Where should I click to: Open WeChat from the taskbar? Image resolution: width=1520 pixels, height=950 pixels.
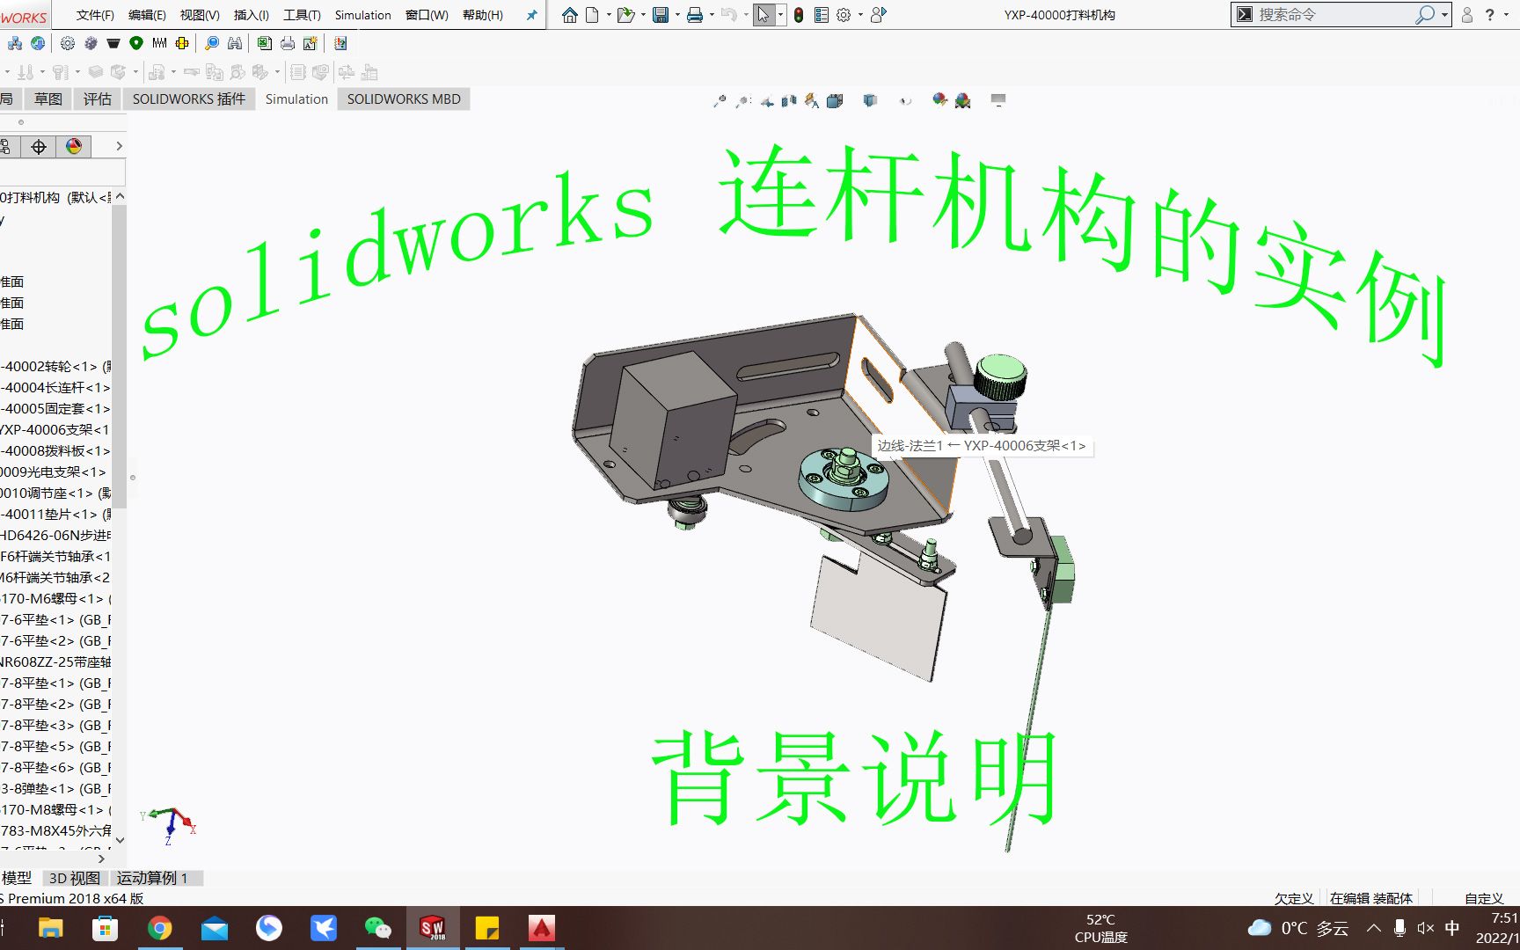click(x=377, y=928)
